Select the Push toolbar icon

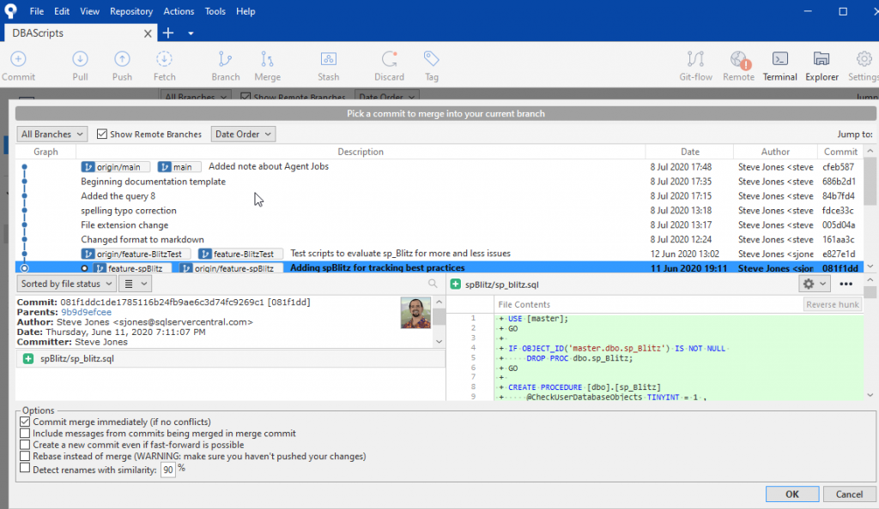click(122, 60)
